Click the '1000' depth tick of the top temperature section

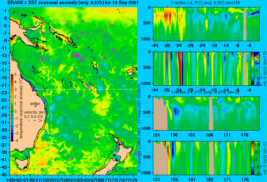[146, 39]
